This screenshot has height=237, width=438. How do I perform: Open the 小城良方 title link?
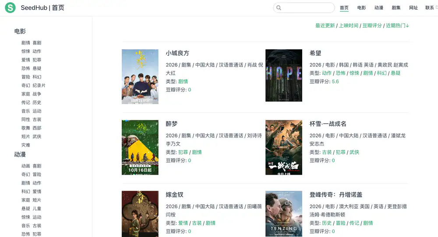[177, 53]
